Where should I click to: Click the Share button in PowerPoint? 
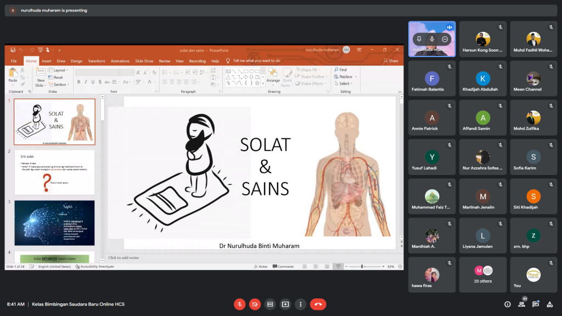coord(391,61)
